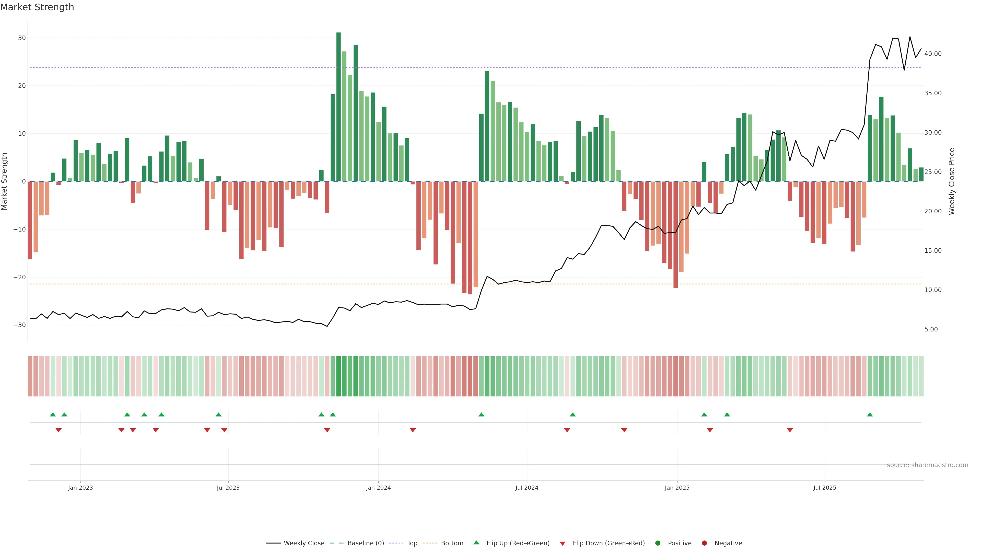Click the tallest green bar above 30

point(338,107)
